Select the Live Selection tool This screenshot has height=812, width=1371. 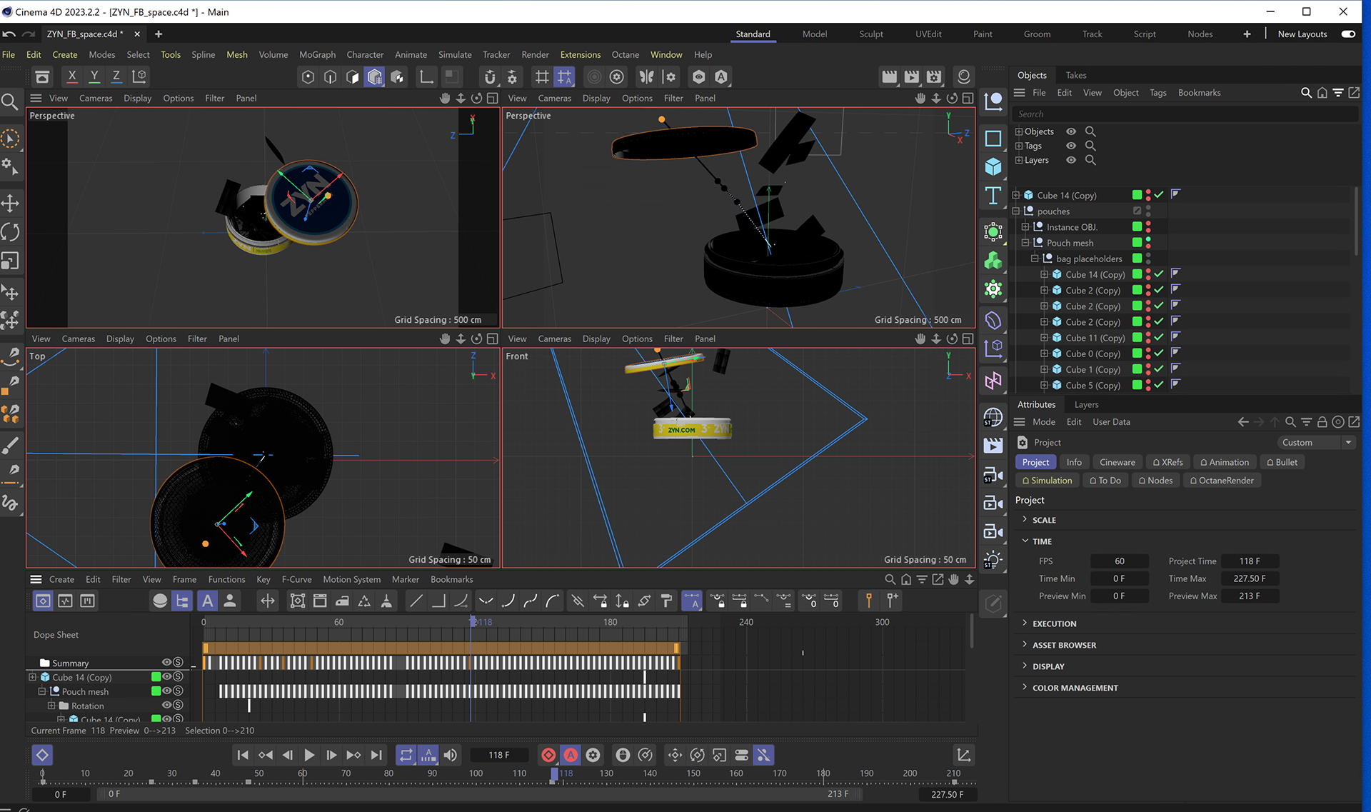[x=10, y=139]
